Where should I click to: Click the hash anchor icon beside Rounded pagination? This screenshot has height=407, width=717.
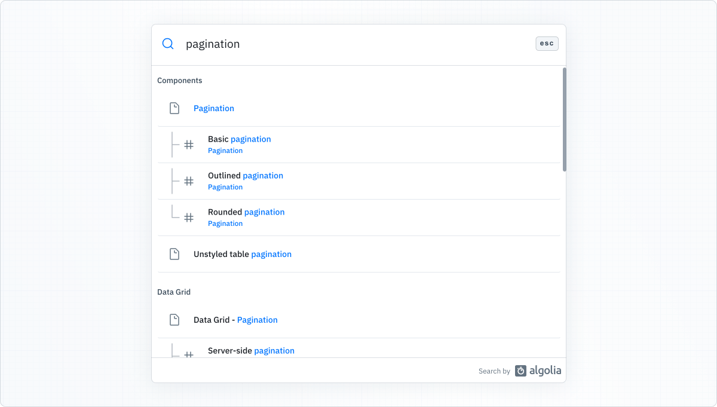[x=189, y=218]
